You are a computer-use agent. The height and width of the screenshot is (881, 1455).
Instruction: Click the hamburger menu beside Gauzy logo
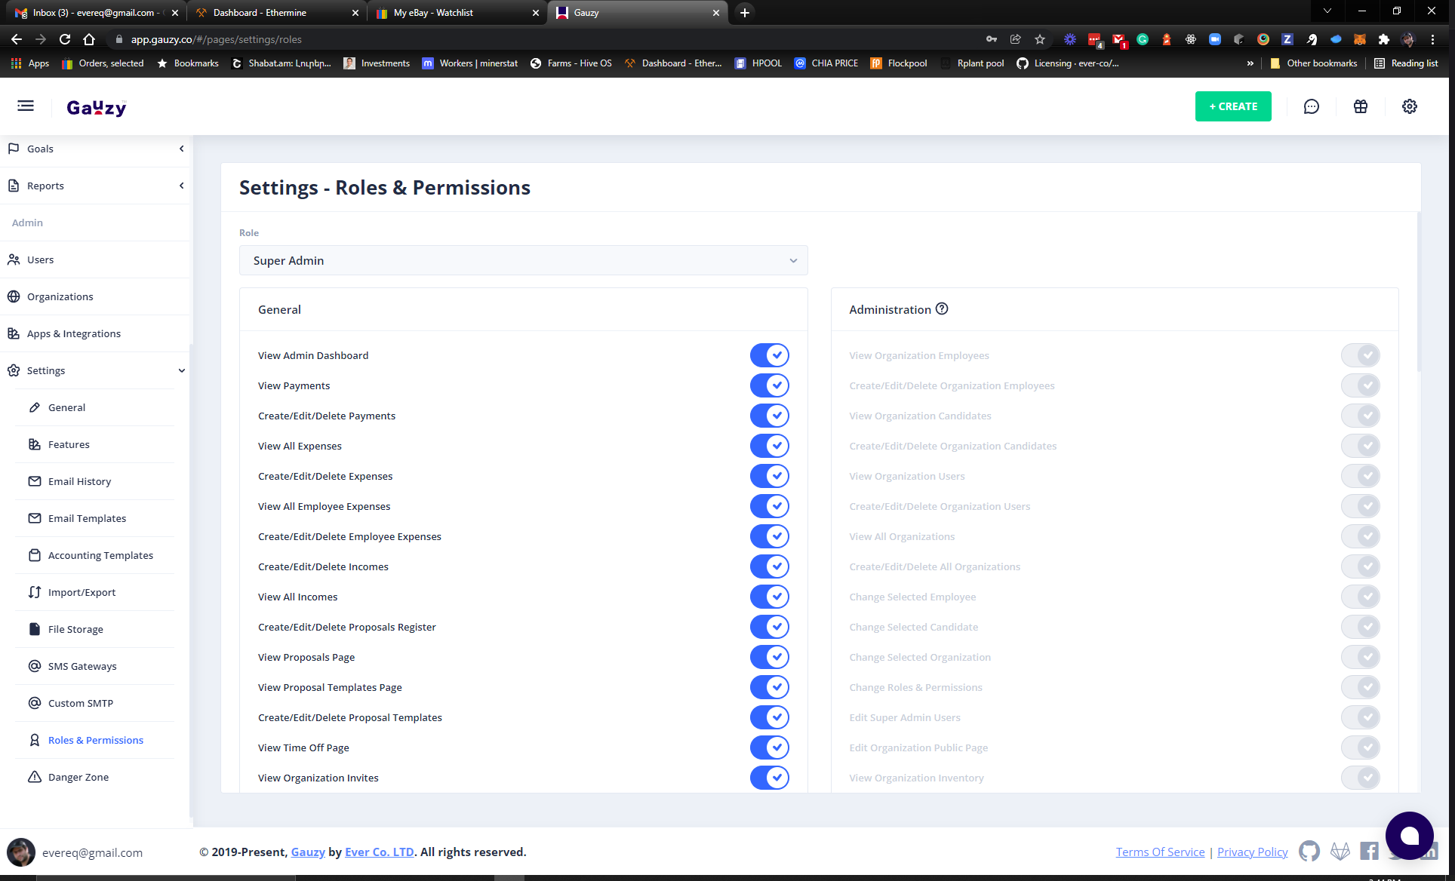[25, 106]
